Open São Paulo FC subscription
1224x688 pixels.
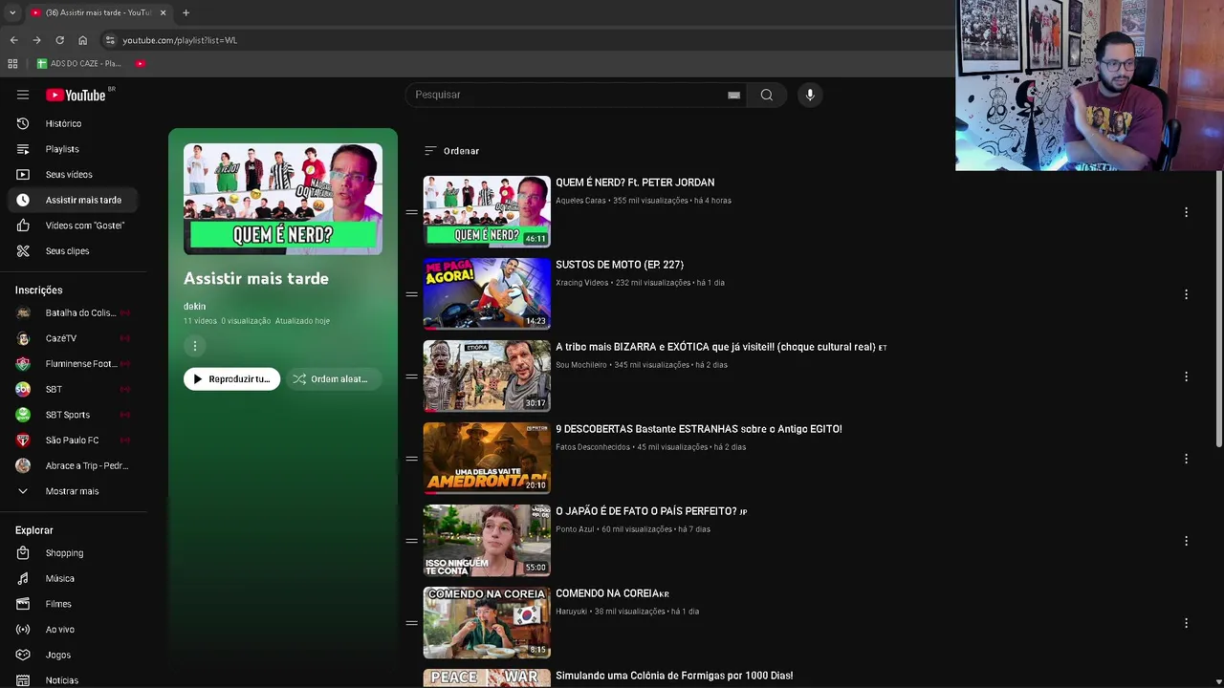(x=74, y=441)
